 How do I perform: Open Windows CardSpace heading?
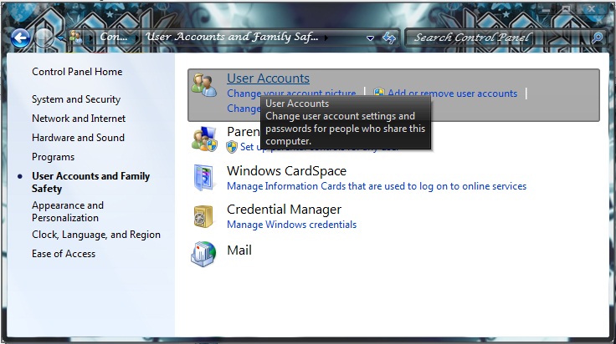coord(287,171)
